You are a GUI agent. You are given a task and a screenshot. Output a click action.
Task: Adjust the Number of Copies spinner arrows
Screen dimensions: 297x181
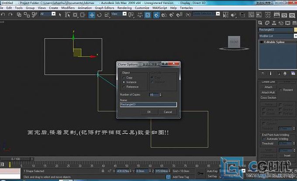point(160,95)
